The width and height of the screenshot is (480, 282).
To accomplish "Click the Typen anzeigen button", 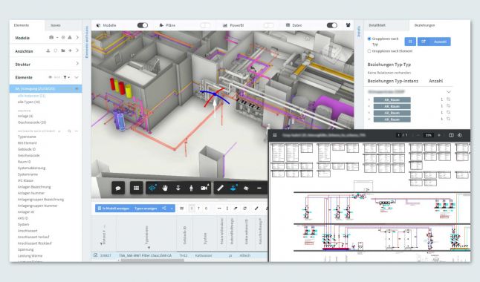I will click(146, 209).
